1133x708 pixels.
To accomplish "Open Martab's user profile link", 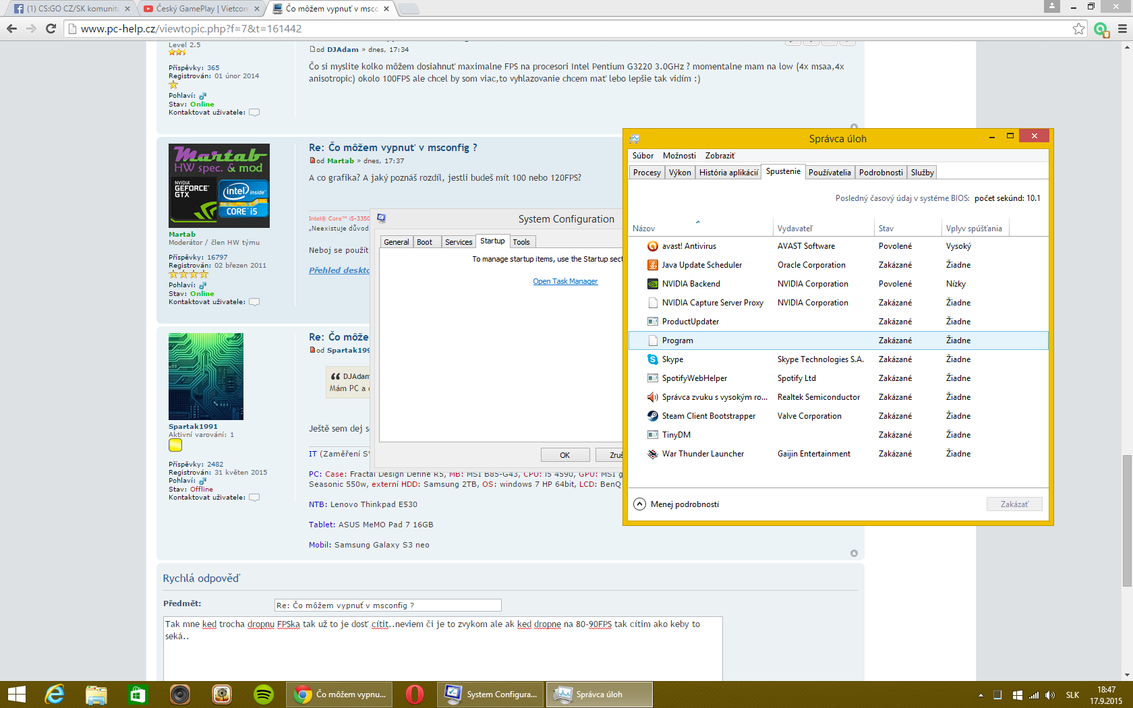I will pos(182,235).
